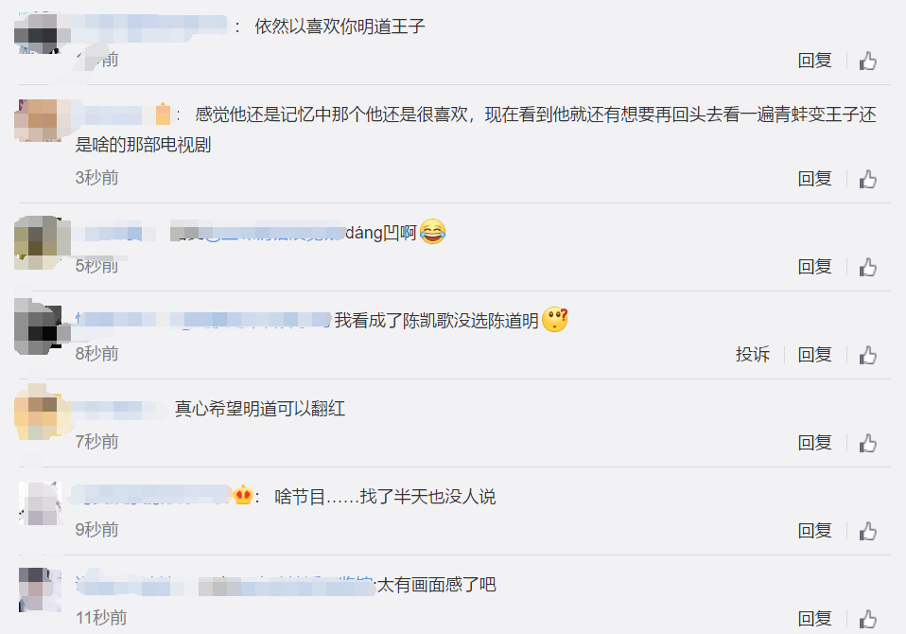Like the comment about 青蛙变王子 TV drama
This screenshot has width=906, height=634.
[867, 179]
